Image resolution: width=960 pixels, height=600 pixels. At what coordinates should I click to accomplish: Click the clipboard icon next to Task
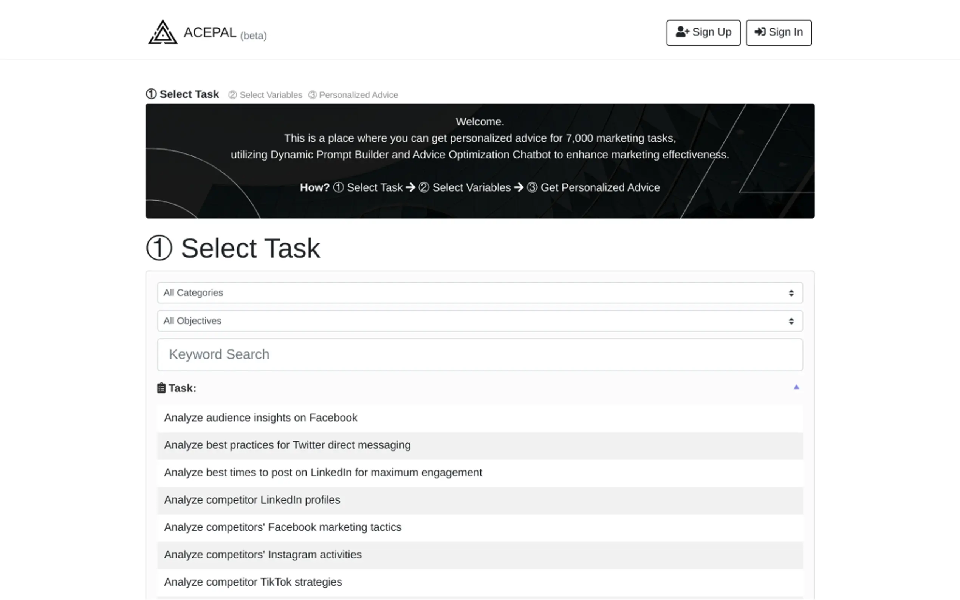(x=161, y=388)
